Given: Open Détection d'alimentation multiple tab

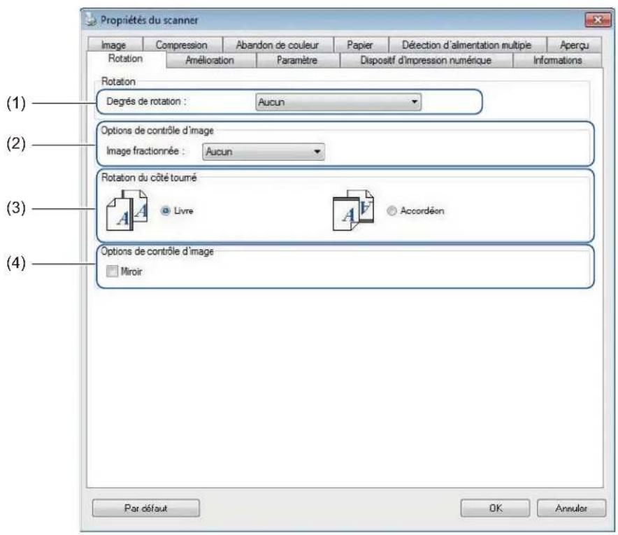Looking at the screenshot, I should coord(467,45).
